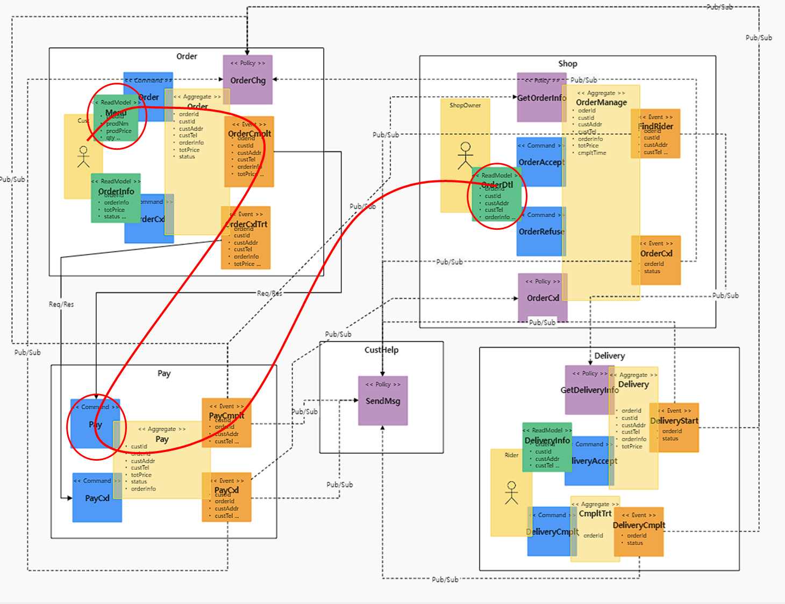Viewport: 785px width, 604px height.
Task: Select the ShopOwner actor stick figure
Action: [x=465, y=156]
